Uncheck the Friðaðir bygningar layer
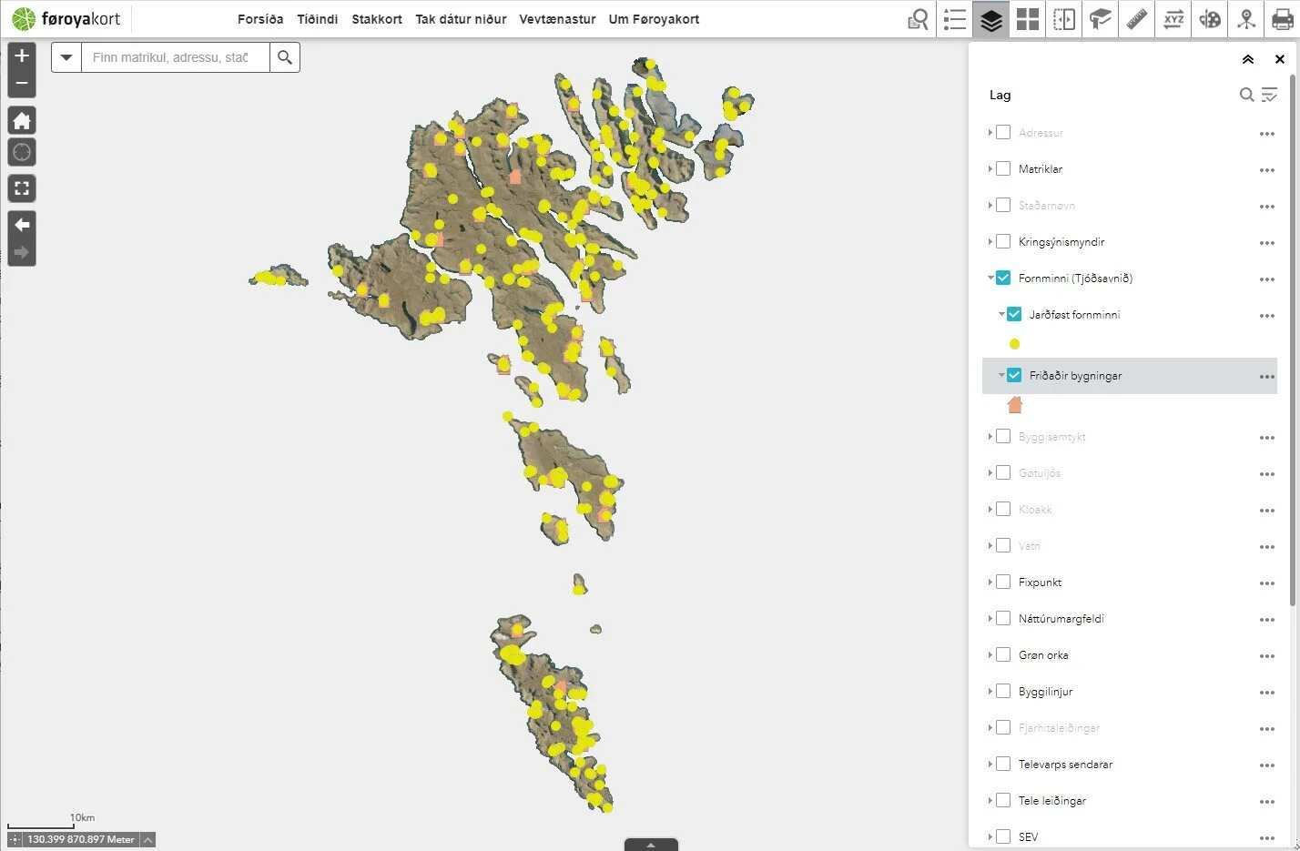The height and width of the screenshot is (851, 1300). 1014,375
